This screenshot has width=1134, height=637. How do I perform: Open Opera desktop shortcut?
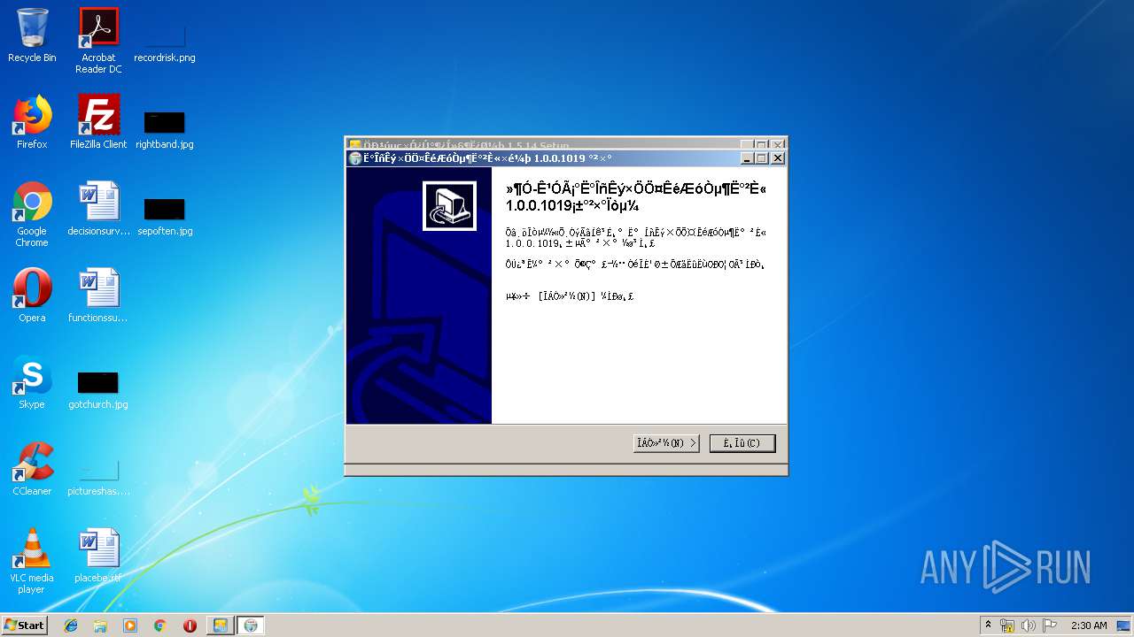pyautogui.click(x=32, y=295)
